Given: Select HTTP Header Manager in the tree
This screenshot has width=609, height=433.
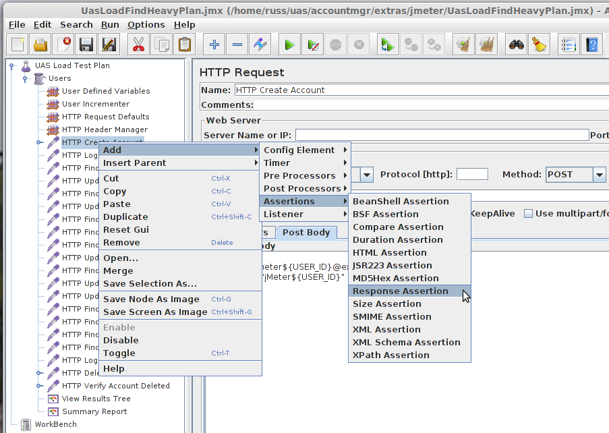Looking at the screenshot, I should tap(105, 129).
